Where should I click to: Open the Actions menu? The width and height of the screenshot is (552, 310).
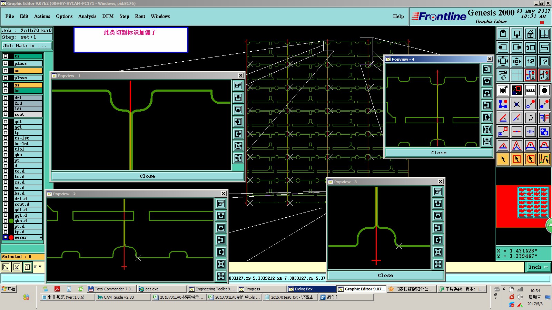(42, 16)
